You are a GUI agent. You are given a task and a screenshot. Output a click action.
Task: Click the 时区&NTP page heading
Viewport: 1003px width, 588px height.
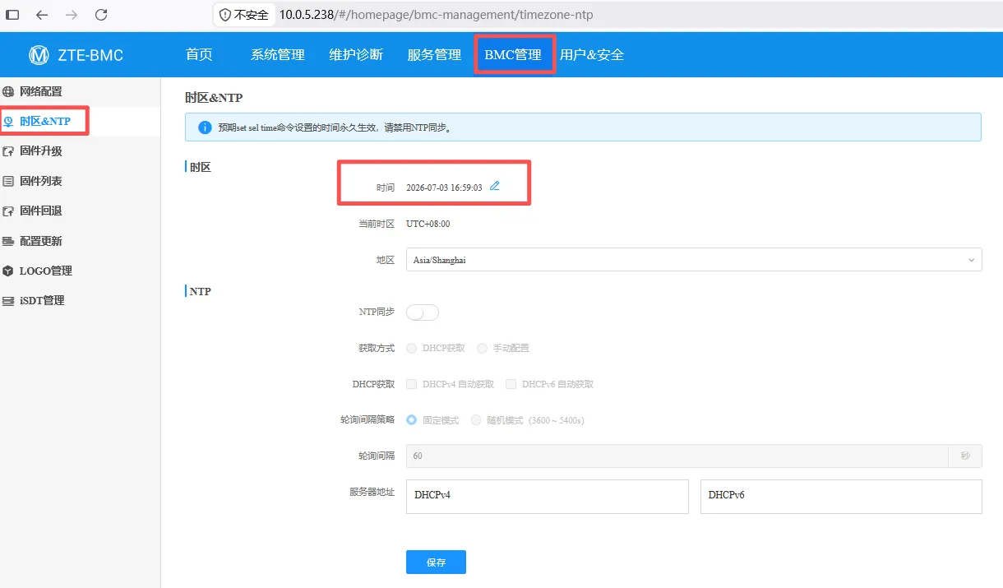[x=214, y=98]
